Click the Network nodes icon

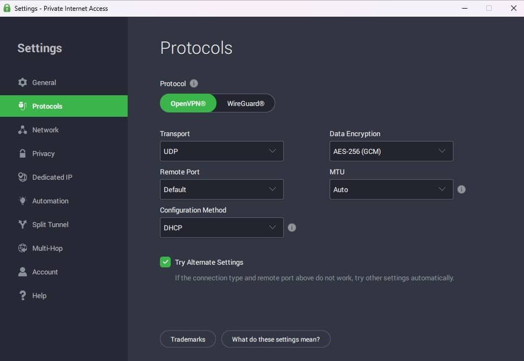click(x=23, y=130)
